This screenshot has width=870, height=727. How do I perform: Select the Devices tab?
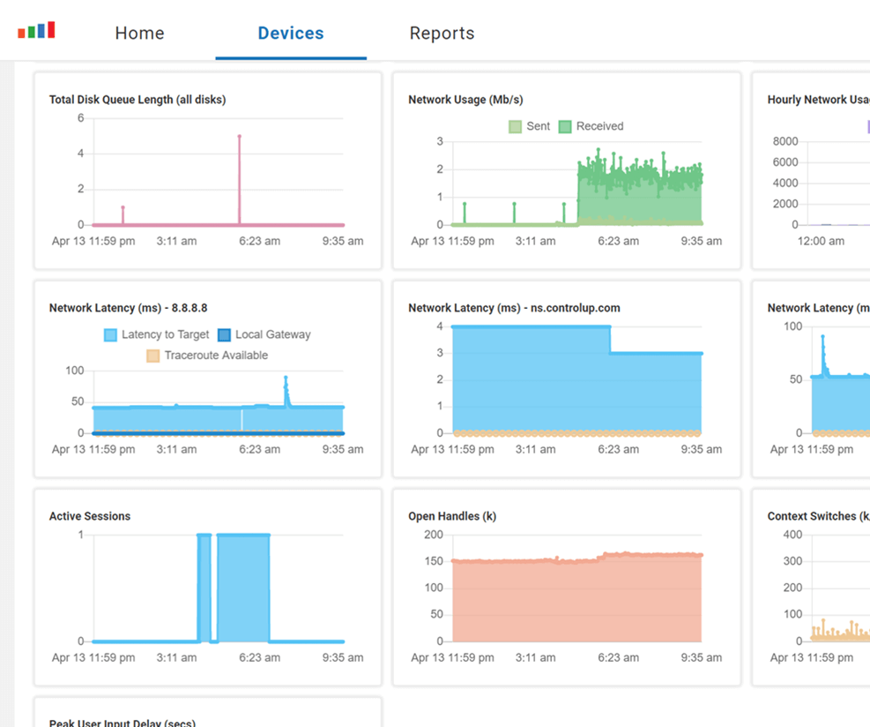[290, 34]
